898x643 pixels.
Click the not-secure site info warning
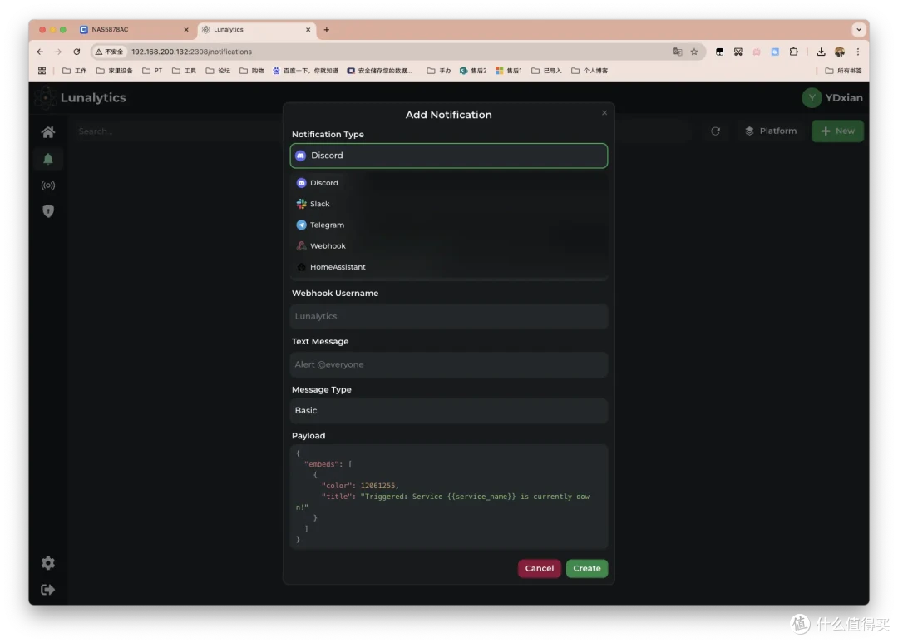110,52
